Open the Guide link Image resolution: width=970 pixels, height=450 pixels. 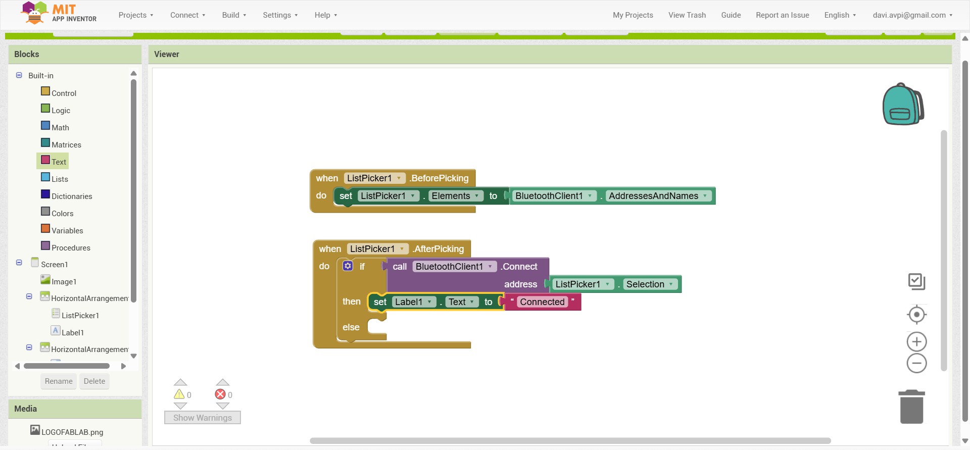click(731, 15)
